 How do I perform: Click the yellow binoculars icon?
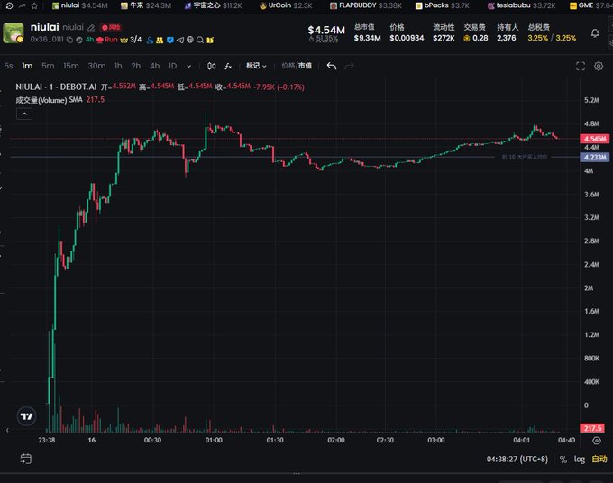[160, 40]
